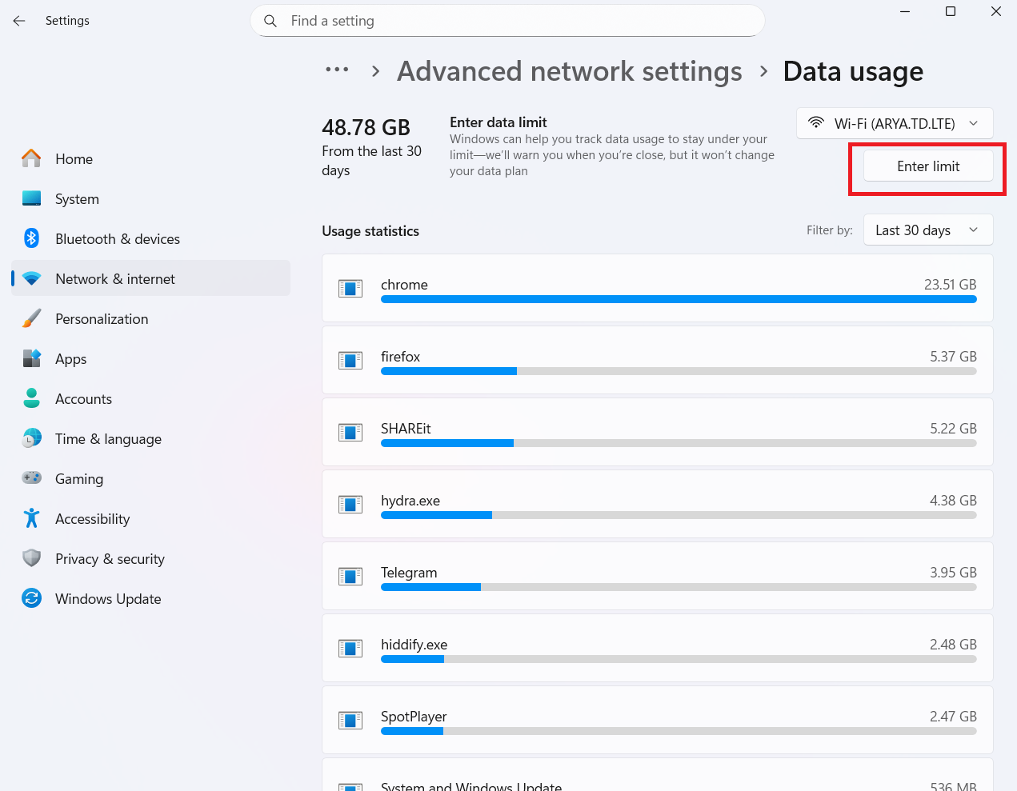The height and width of the screenshot is (791, 1017).
Task: Click the Enter data limit heading
Action: (498, 122)
